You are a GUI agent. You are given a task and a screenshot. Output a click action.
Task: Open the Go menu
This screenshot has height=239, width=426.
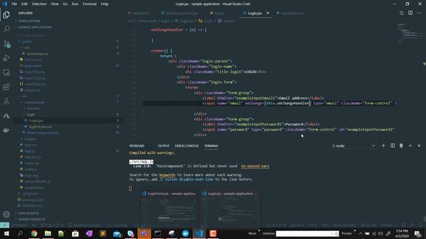click(65, 4)
